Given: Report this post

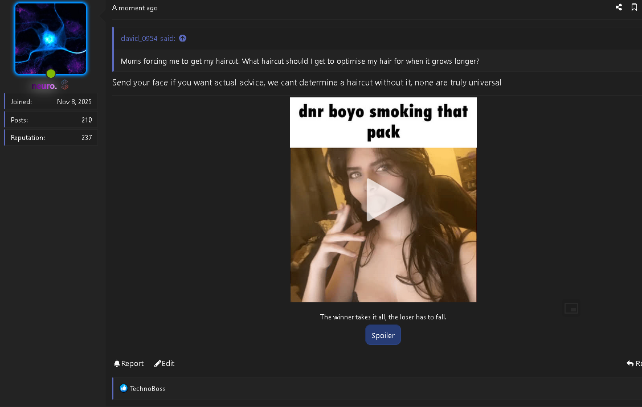Looking at the screenshot, I should click(x=129, y=363).
